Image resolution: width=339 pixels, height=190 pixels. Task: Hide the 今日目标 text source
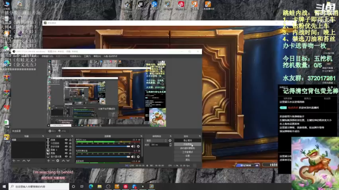coord(66,143)
